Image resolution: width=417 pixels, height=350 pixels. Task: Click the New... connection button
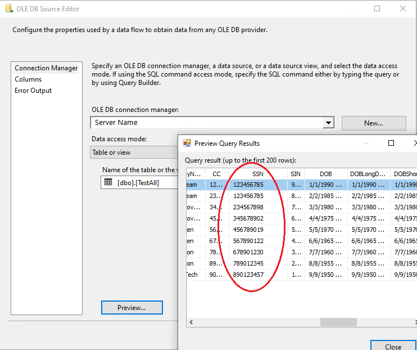point(373,123)
